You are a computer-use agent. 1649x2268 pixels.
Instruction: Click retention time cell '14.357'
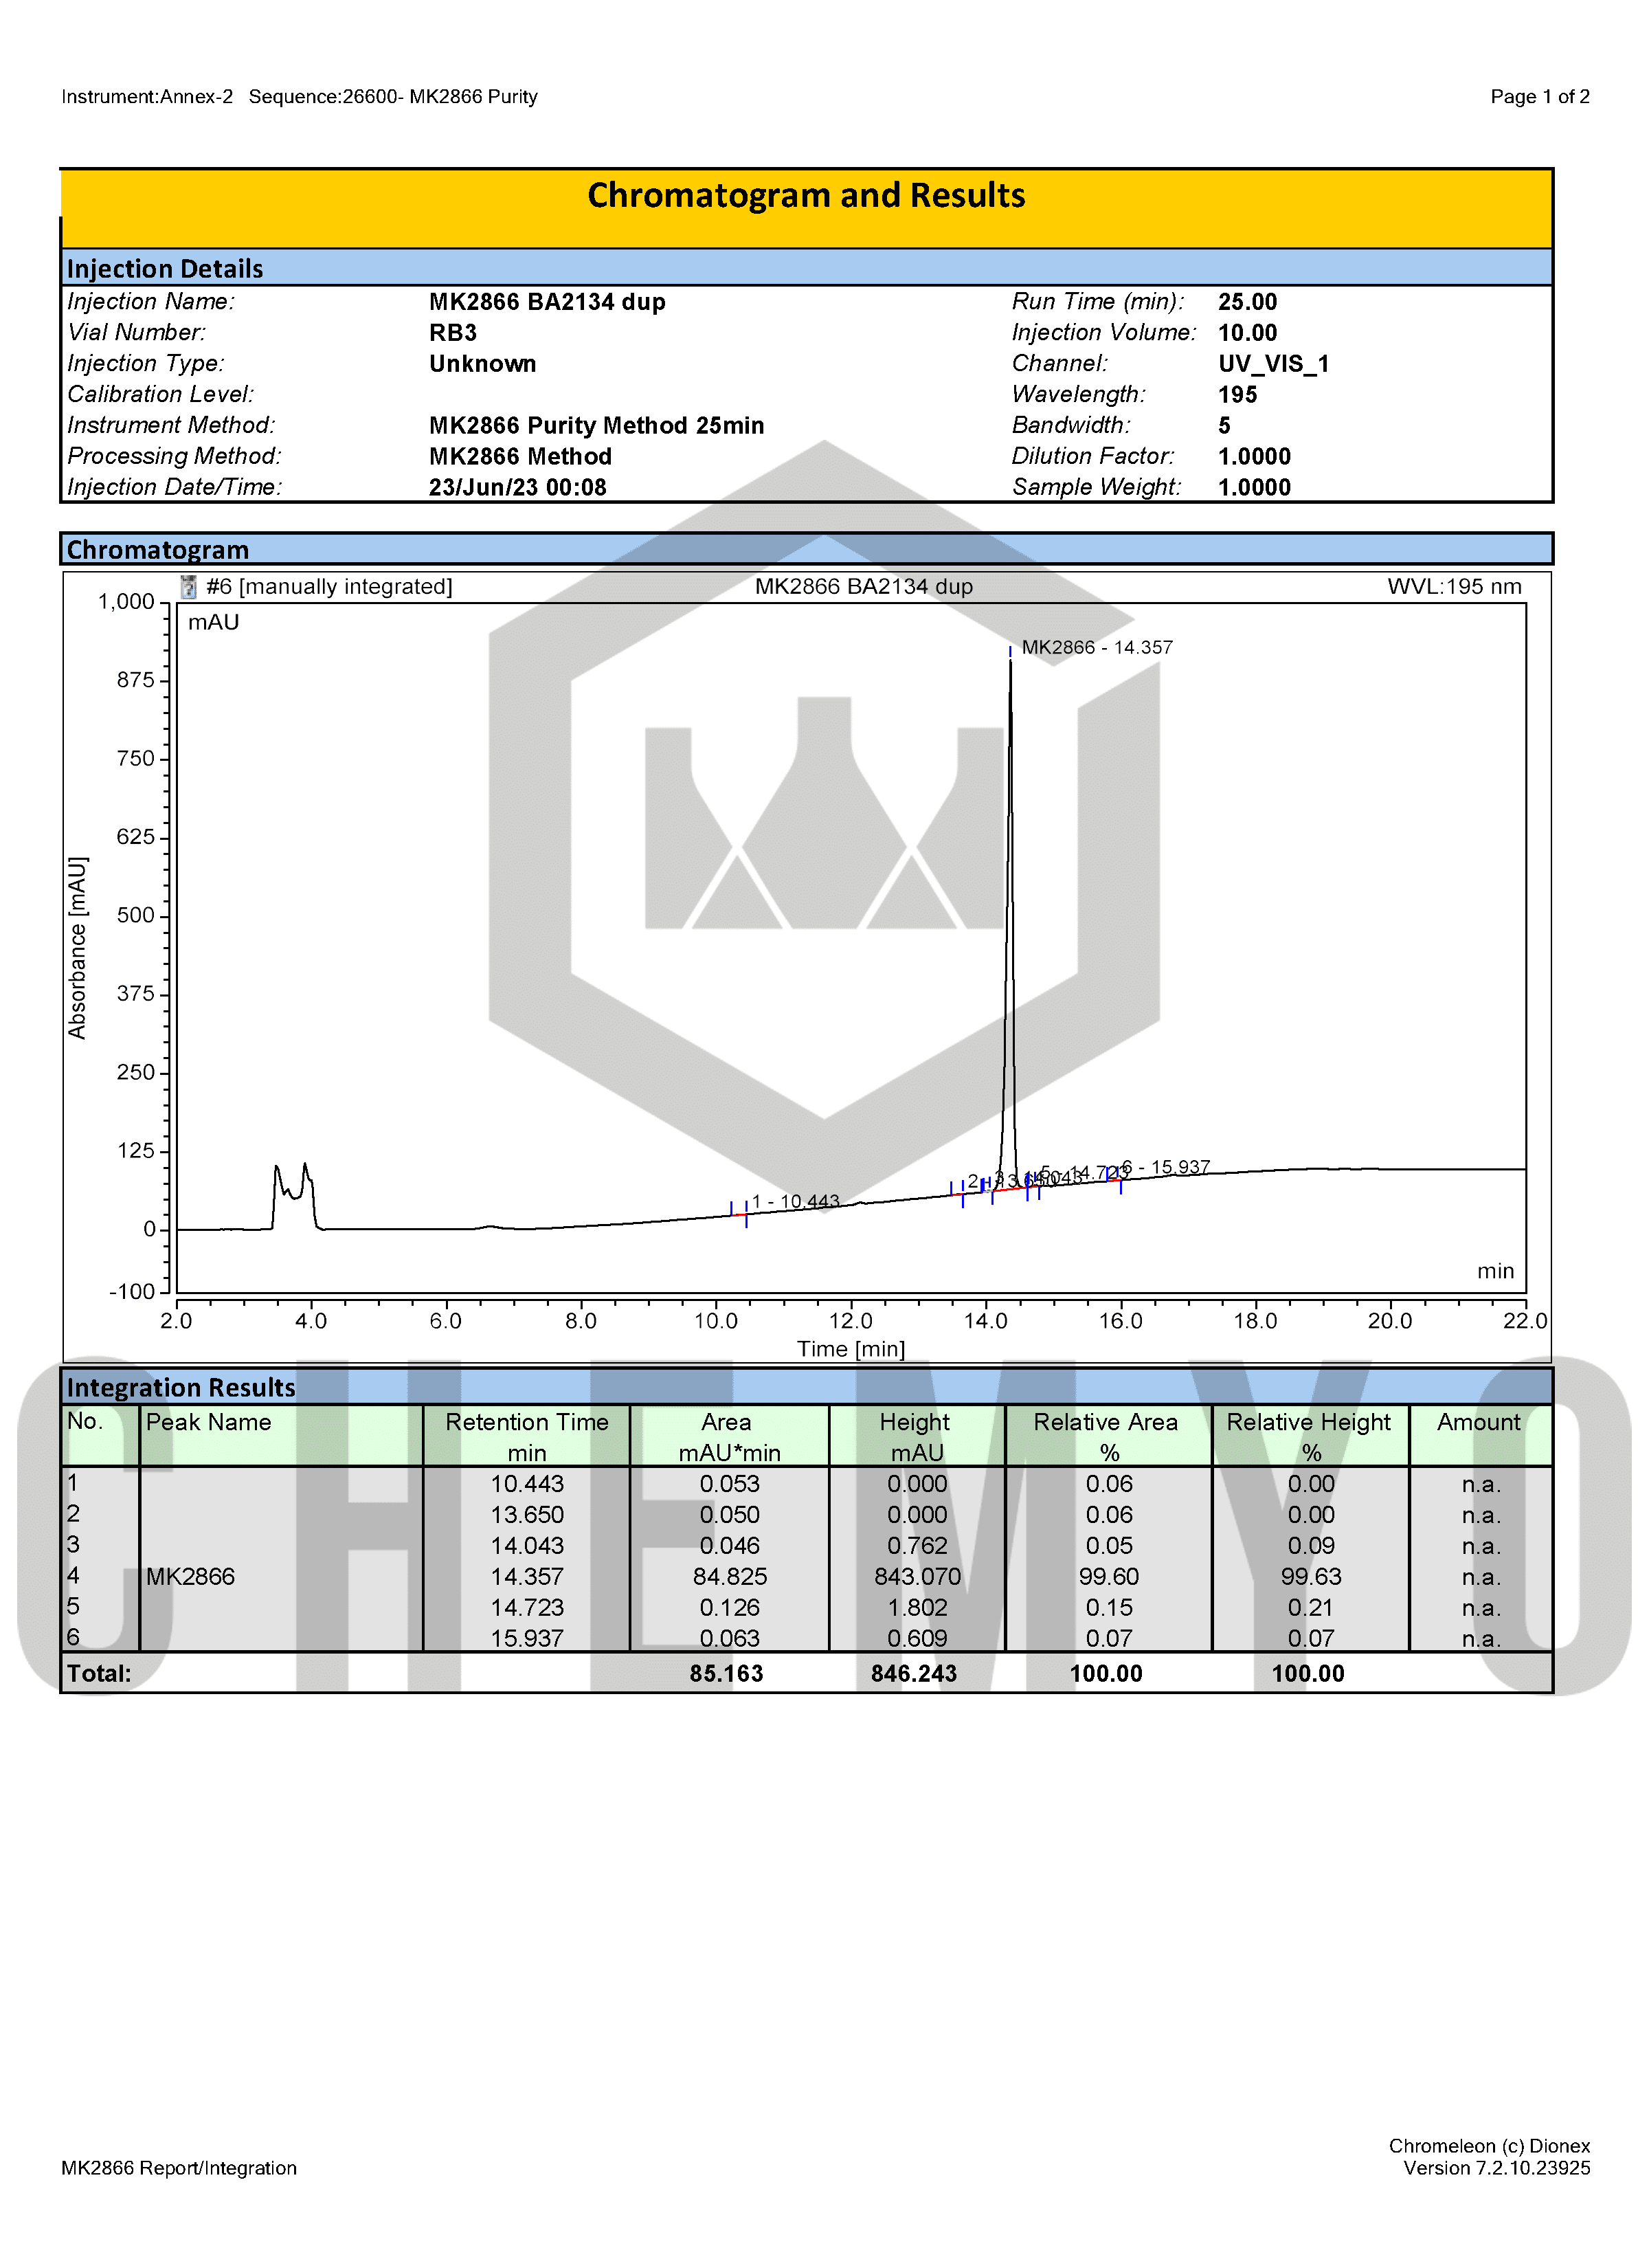(527, 1577)
